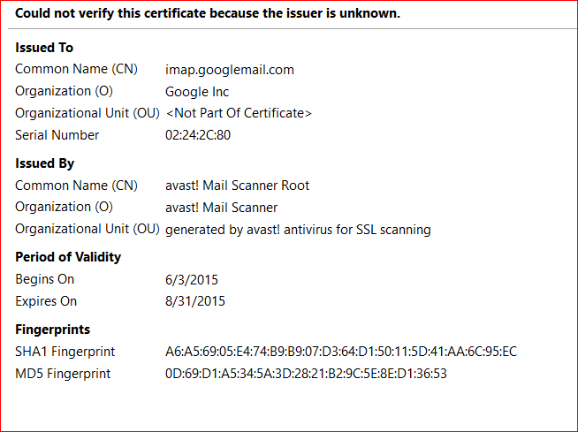Click the Period of Validity heading
The height and width of the screenshot is (432, 578).
(68, 257)
